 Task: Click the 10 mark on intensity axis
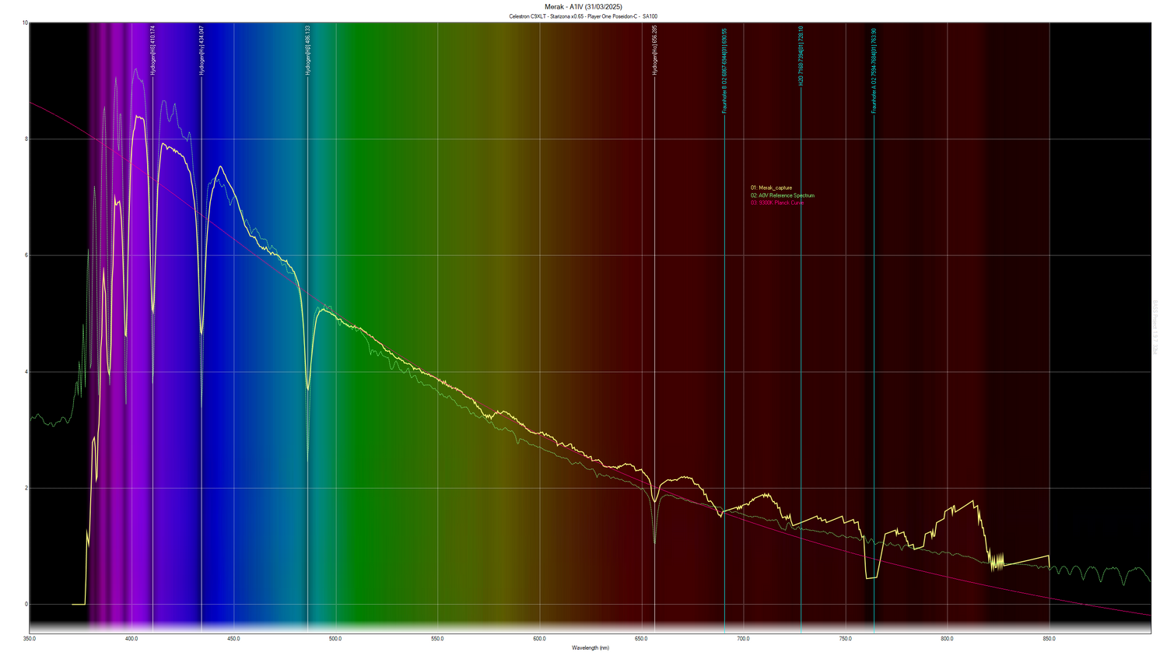(24, 23)
